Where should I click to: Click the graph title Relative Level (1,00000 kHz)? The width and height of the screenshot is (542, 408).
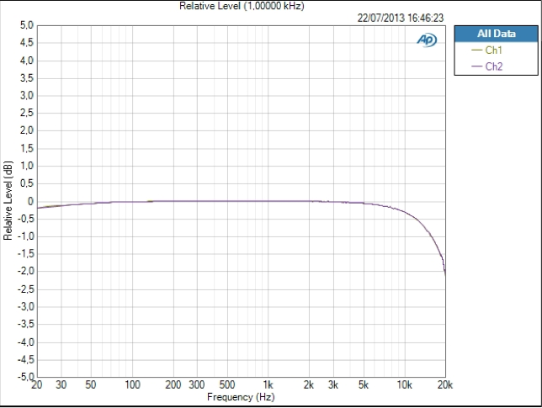242,6
